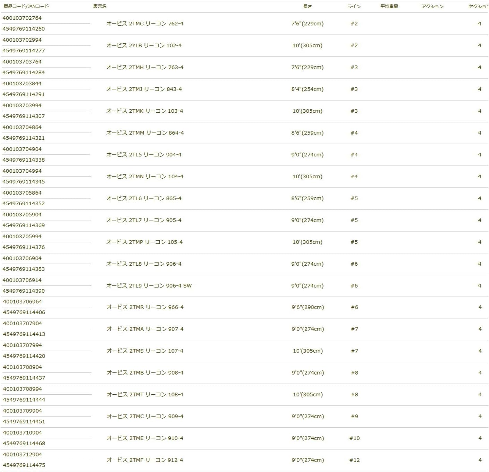Click オービス 2TMH リーコン 763-4
The image size is (489, 472).
145,67
